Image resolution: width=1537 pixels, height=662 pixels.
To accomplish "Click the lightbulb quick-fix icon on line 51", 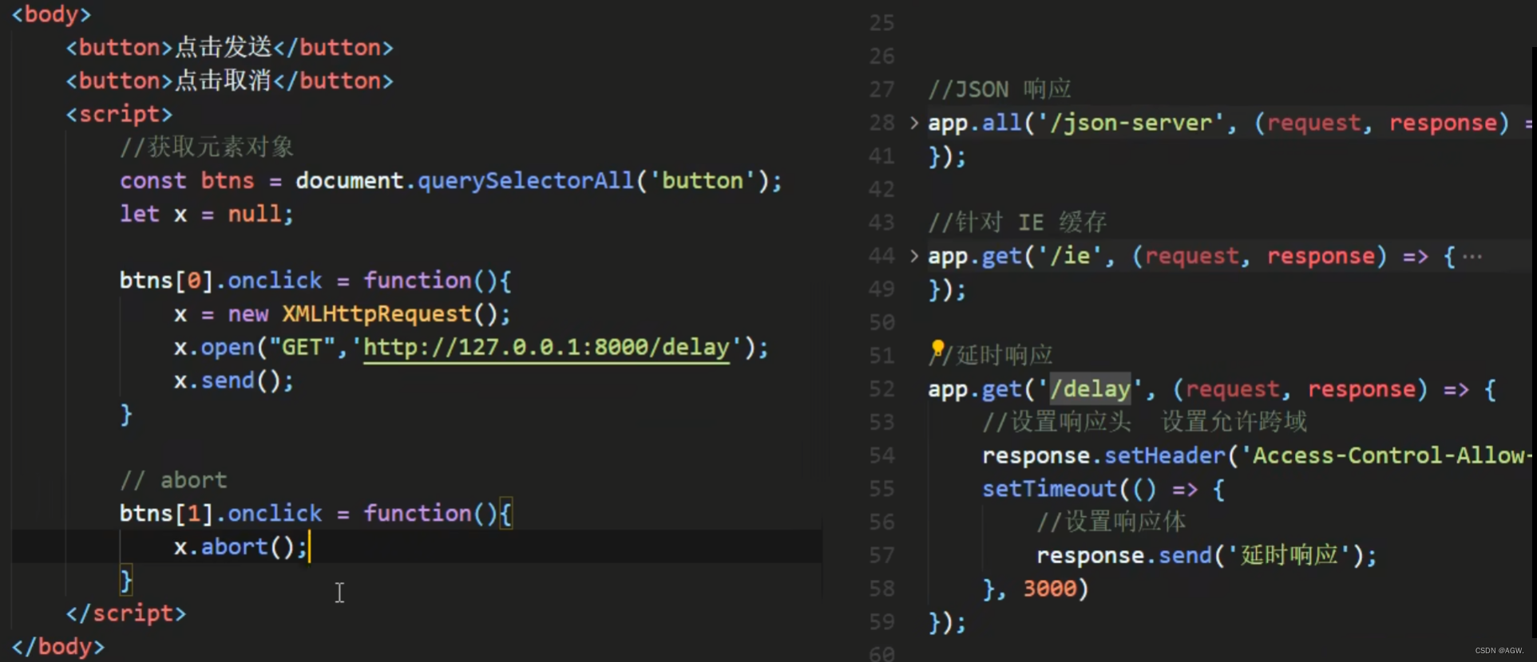I will [x=937, y=349].
